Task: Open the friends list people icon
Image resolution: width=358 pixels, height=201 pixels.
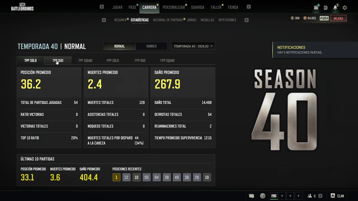Action: (310, 196)
